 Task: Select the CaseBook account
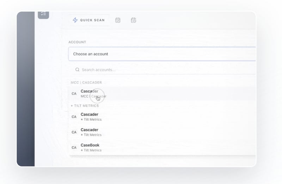click(90, 145)
